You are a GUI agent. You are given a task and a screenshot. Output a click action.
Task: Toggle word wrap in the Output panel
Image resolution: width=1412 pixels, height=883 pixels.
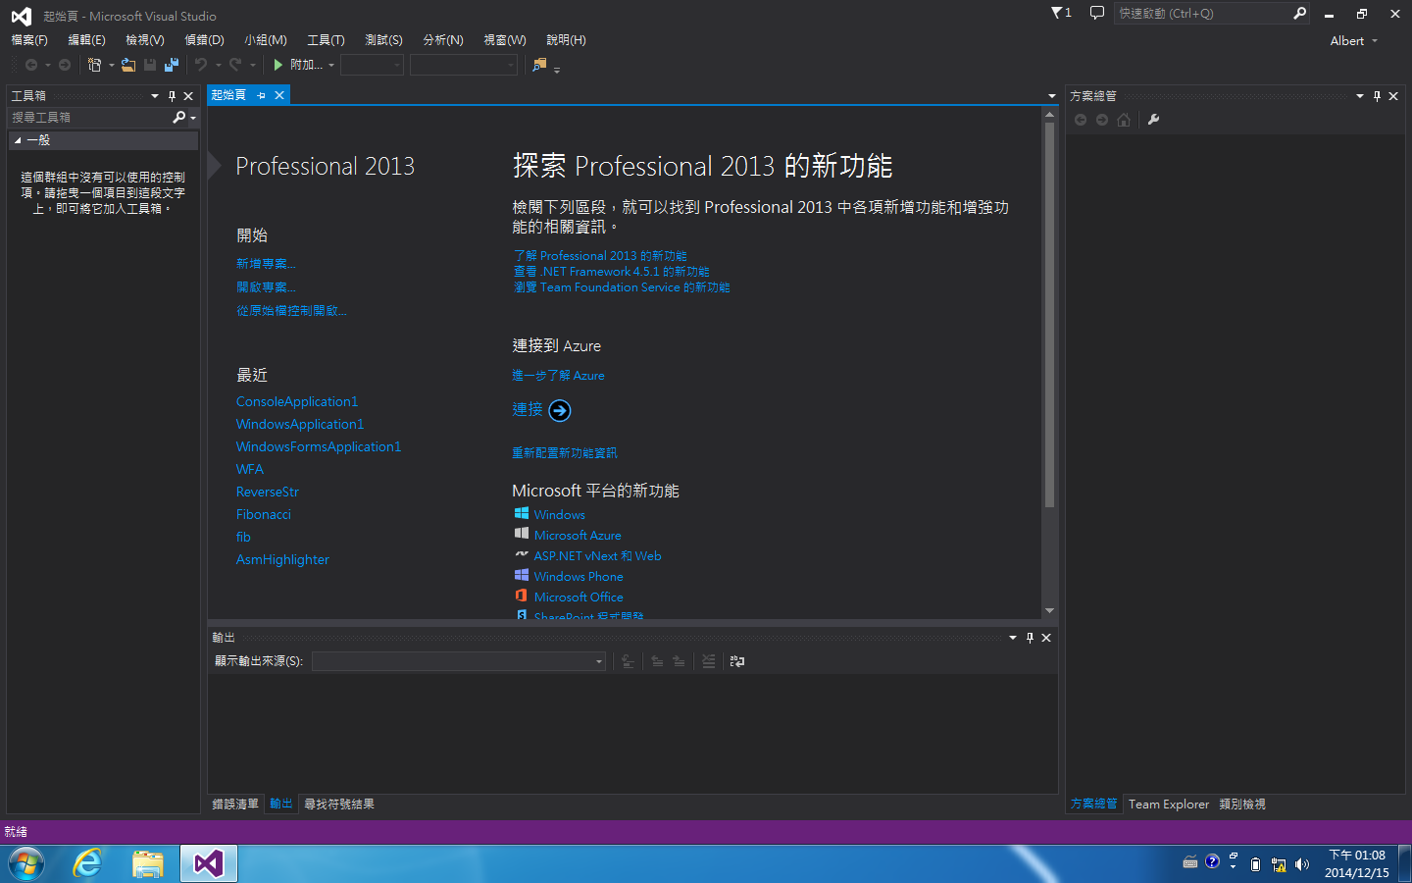click(x=737, y=661)
